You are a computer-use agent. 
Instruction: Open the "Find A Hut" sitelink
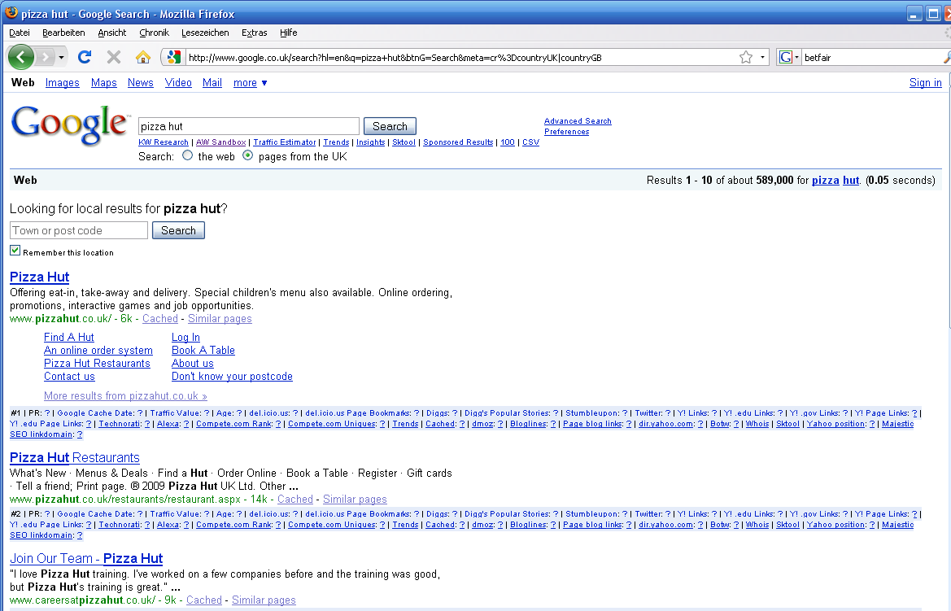(68, 338)
